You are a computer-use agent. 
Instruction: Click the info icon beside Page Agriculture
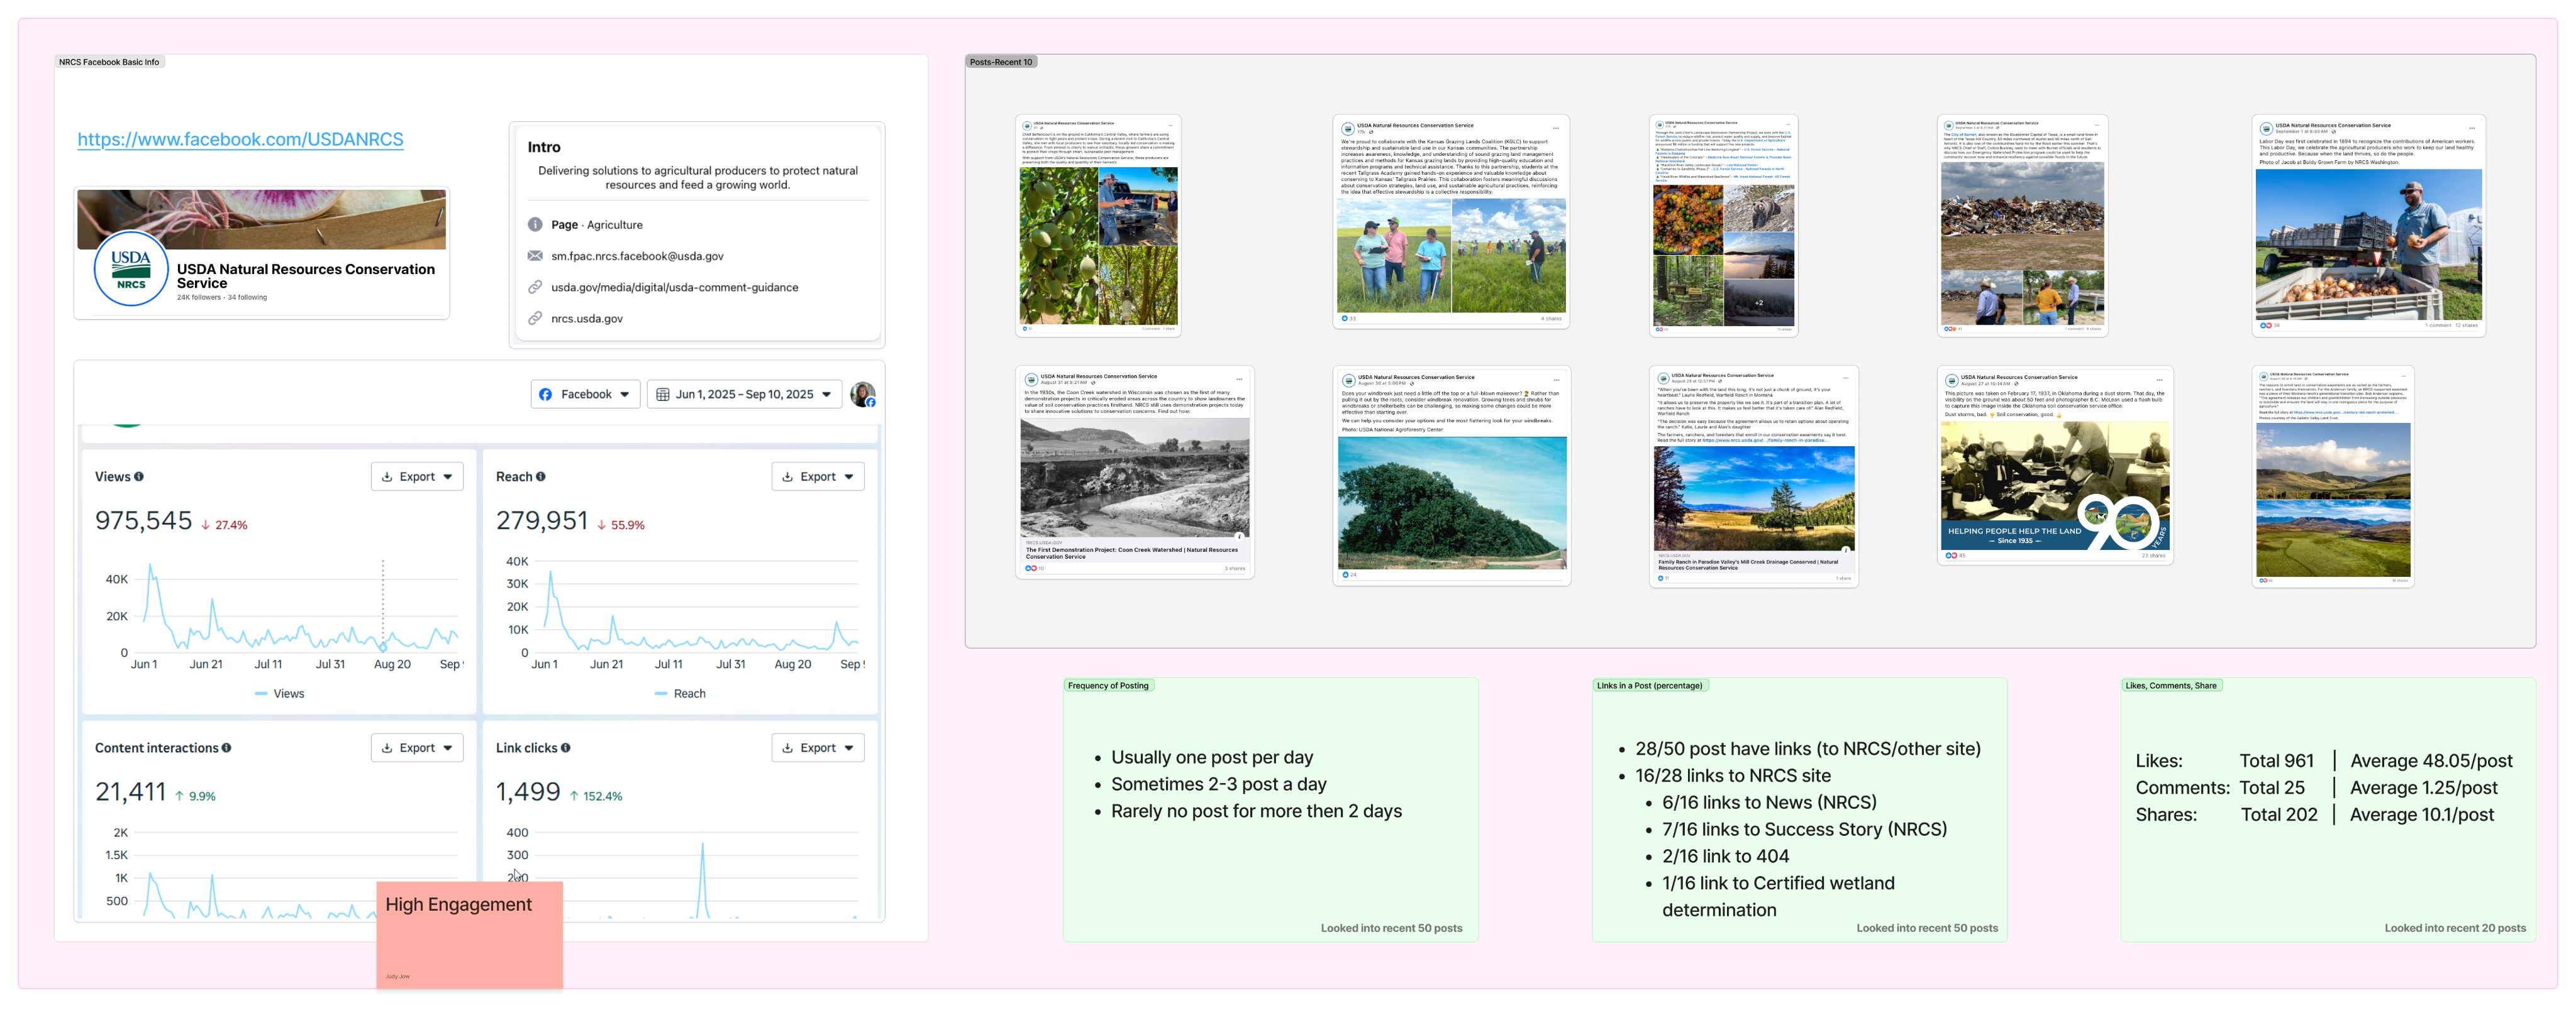(x=535, y=225)
